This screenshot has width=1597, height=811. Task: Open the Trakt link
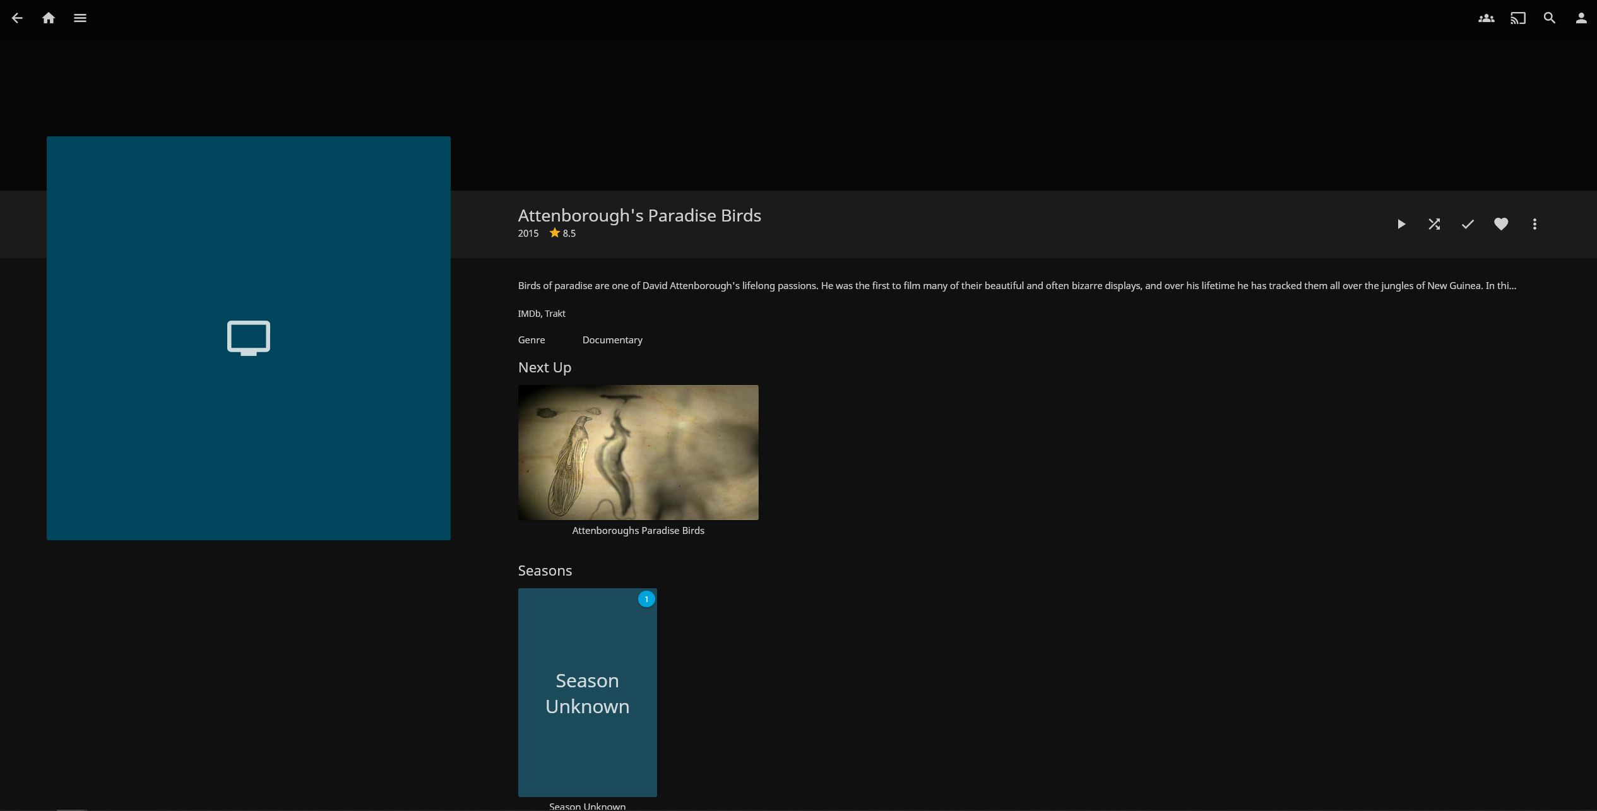click(x=555, y=314)
